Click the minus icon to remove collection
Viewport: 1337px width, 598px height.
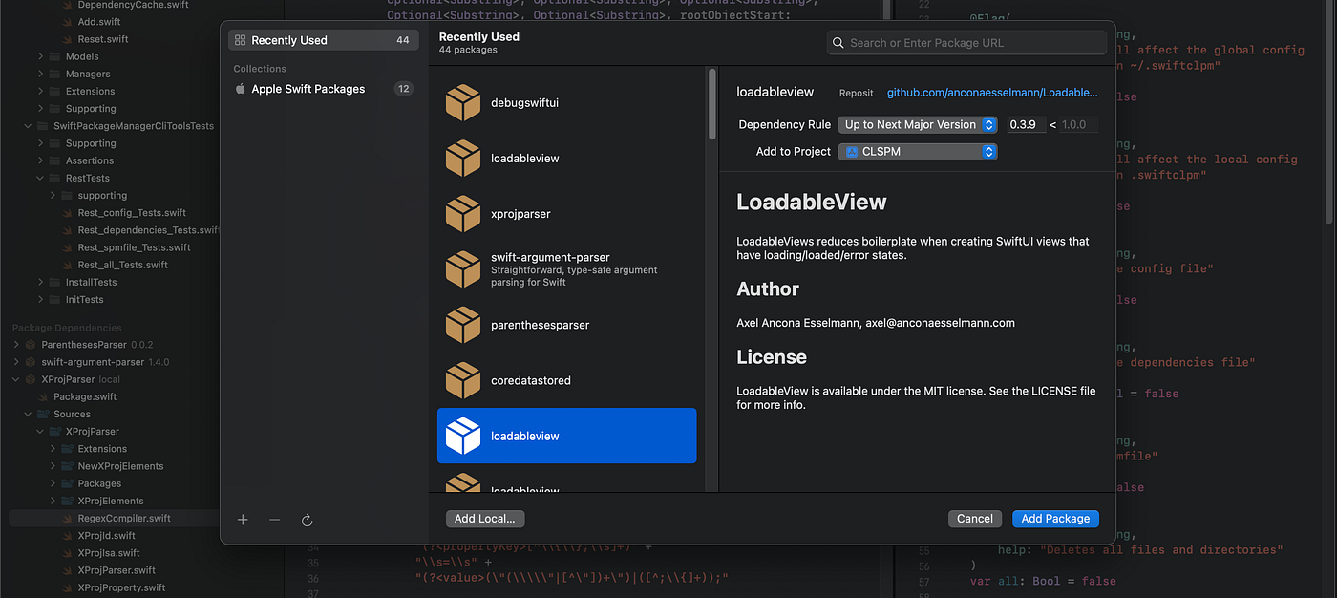pos(275,520)
